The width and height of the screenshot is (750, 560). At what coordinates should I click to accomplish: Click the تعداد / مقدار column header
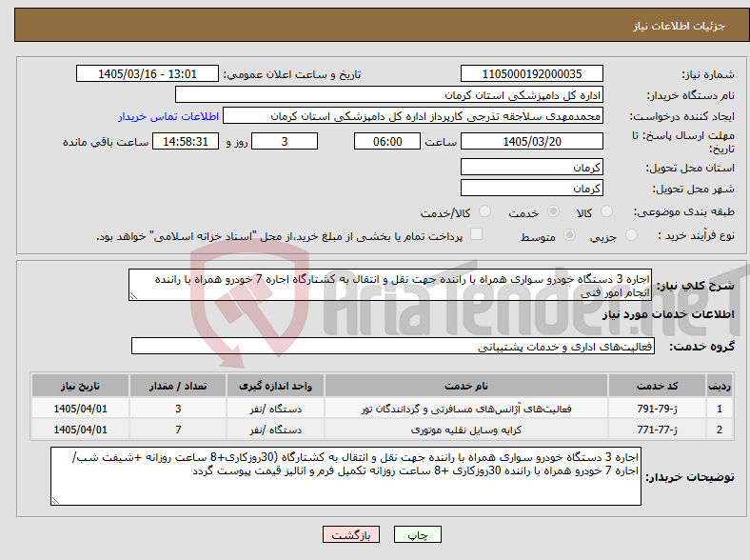coord(177,386)
